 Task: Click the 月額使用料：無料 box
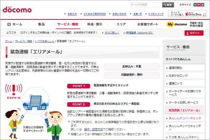[132, 75]
